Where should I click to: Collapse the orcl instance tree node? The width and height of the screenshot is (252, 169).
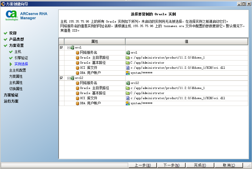click(68, 48)
